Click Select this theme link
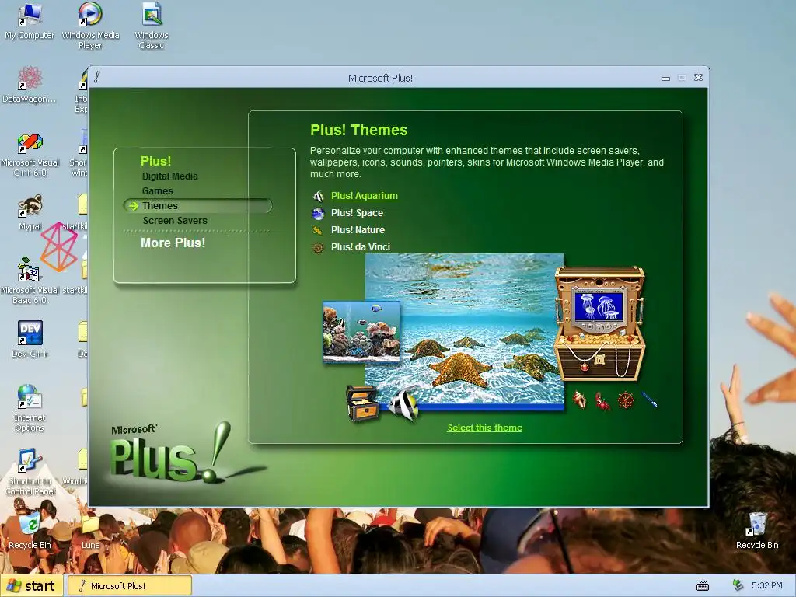796x597 pixels. 484,428
